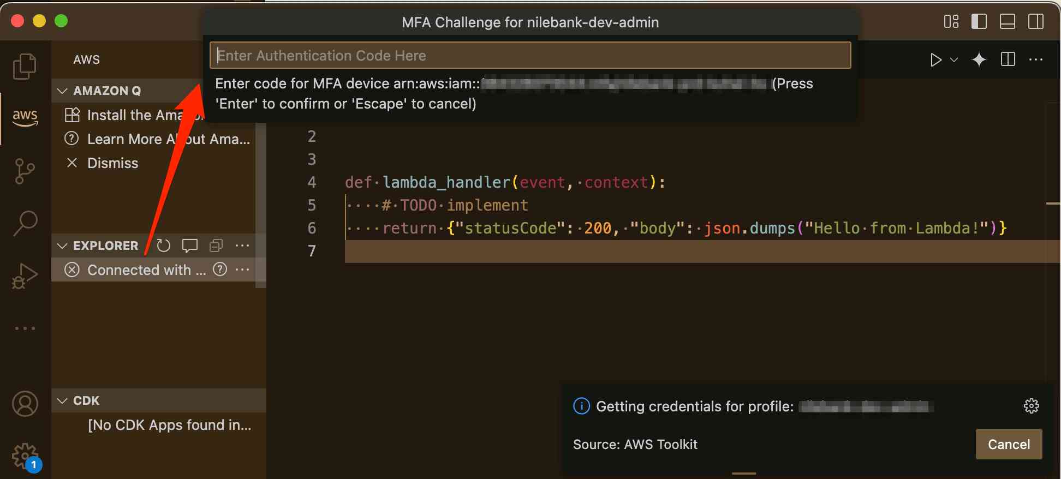The height and width of the screenshot is (479, 1061).
Task: Collapse the CDK section
Action: coord(62,401)
